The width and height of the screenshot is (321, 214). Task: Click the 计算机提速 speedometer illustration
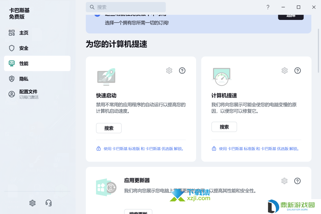pos(222,77)
